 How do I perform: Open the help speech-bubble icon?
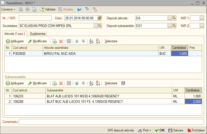pos(79,9)
